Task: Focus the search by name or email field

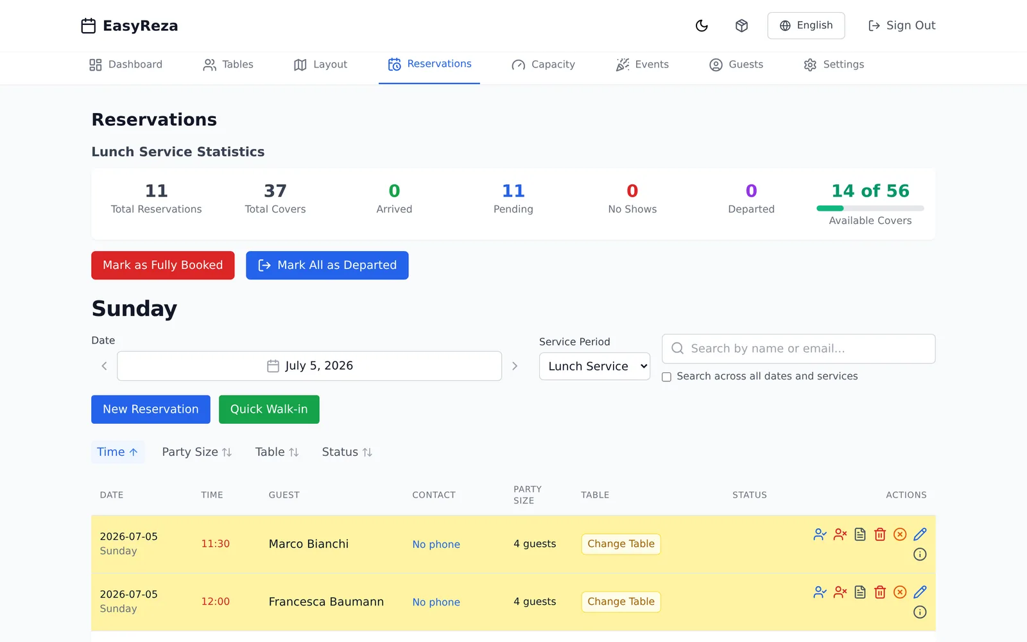Action: 798,349
